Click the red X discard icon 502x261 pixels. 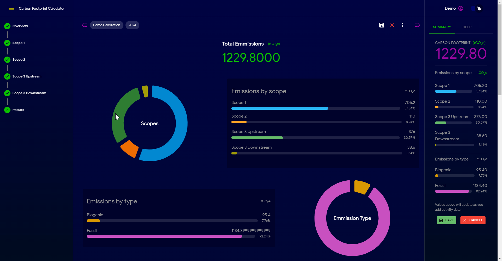pyautogui.click(x=392, y=25)
